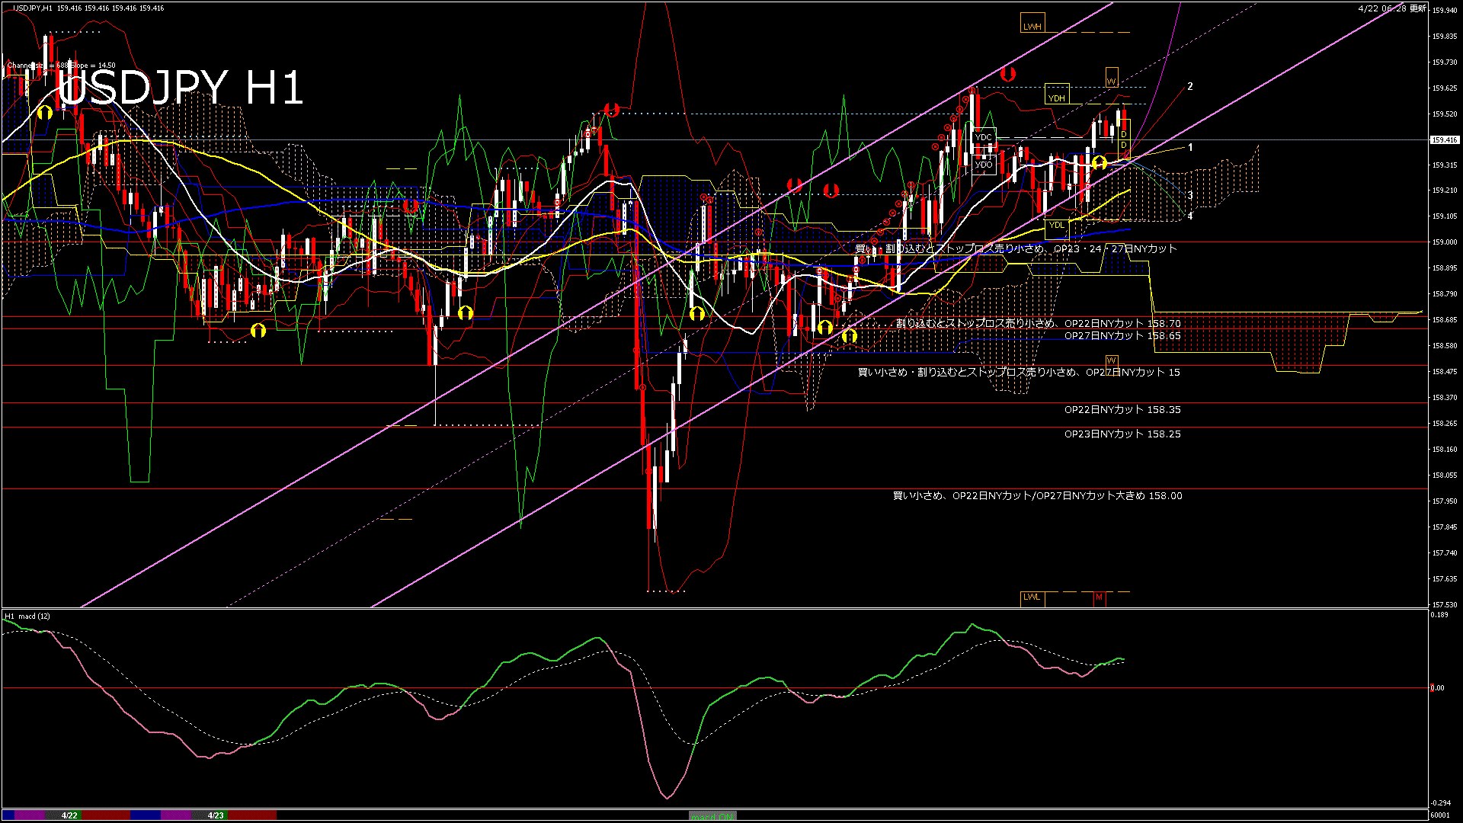Click the 4/23 date marker in session bar
The image size is (1463, 823).
(216, 815)
